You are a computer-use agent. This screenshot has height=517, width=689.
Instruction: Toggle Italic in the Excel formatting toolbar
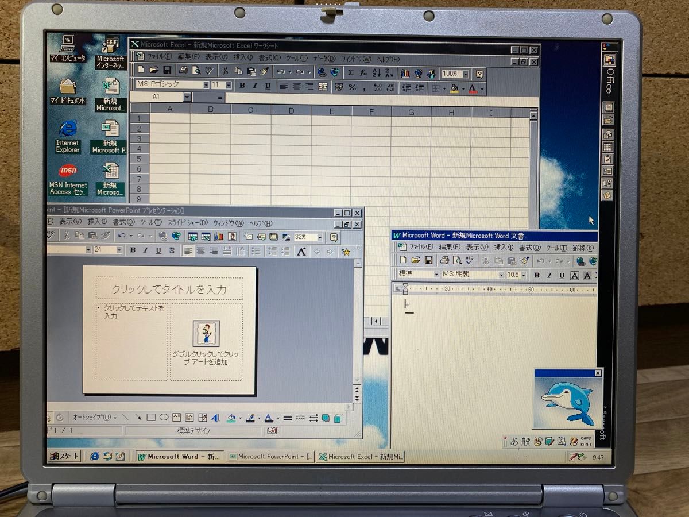click(x=255, y=86)
